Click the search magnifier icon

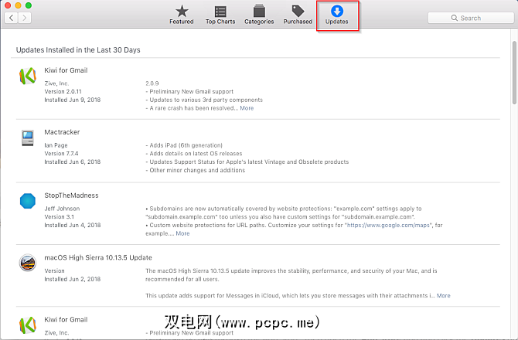(455, 18)
